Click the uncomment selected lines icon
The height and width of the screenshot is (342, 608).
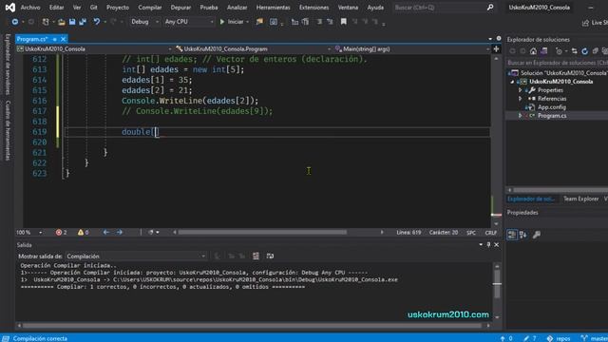pos(330,22)
